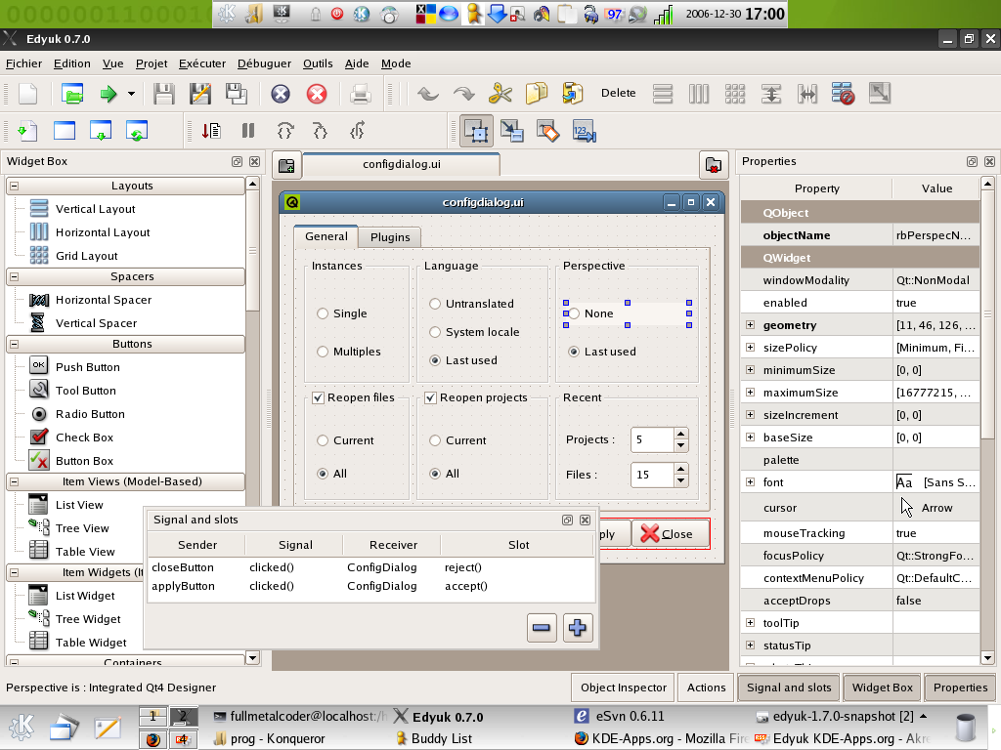Select the Edit Signals/Slots mode icon
The image size is (1001, 750).
(x=512, y=132)
